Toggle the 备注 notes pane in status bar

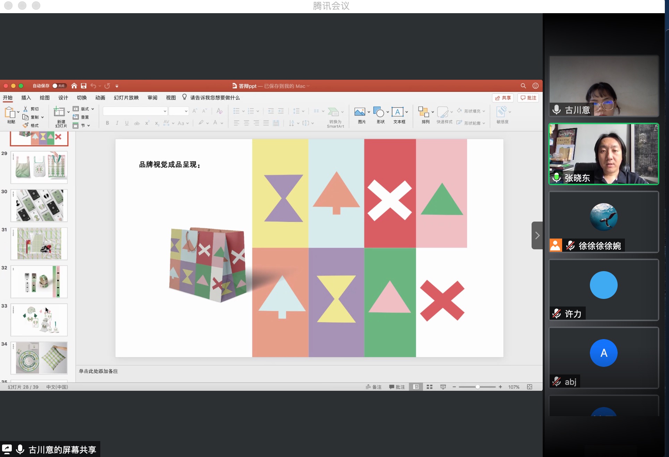pos(374,387)
